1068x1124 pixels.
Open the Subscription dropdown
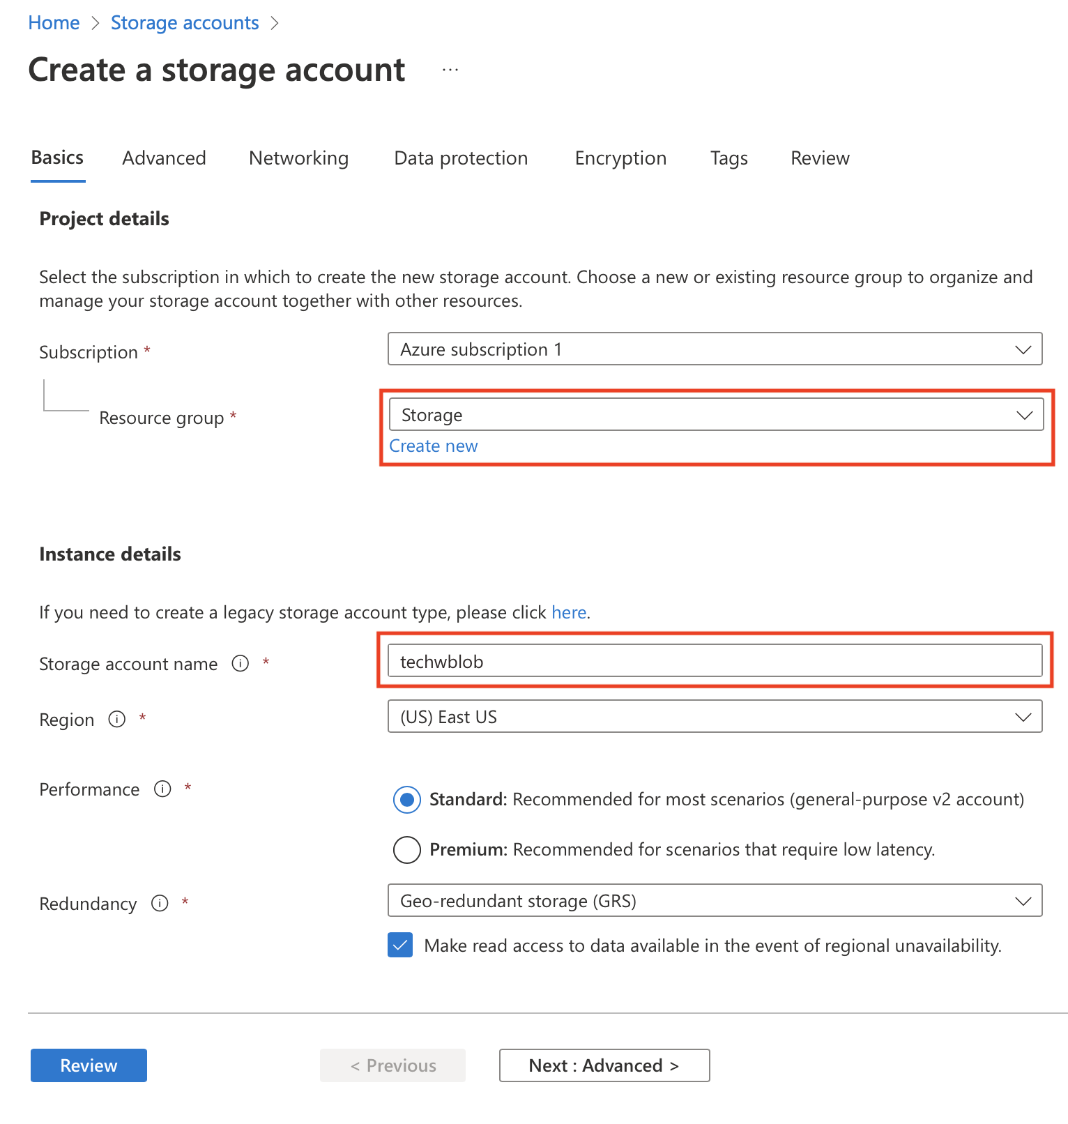tap(715, 349)
